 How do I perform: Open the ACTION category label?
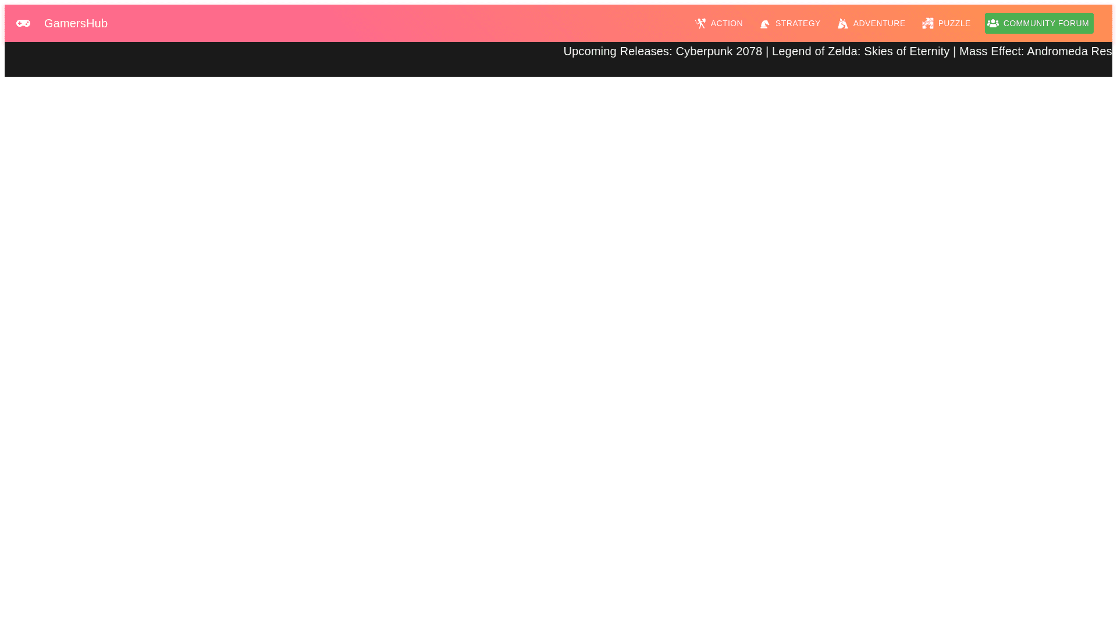point(726,23)
